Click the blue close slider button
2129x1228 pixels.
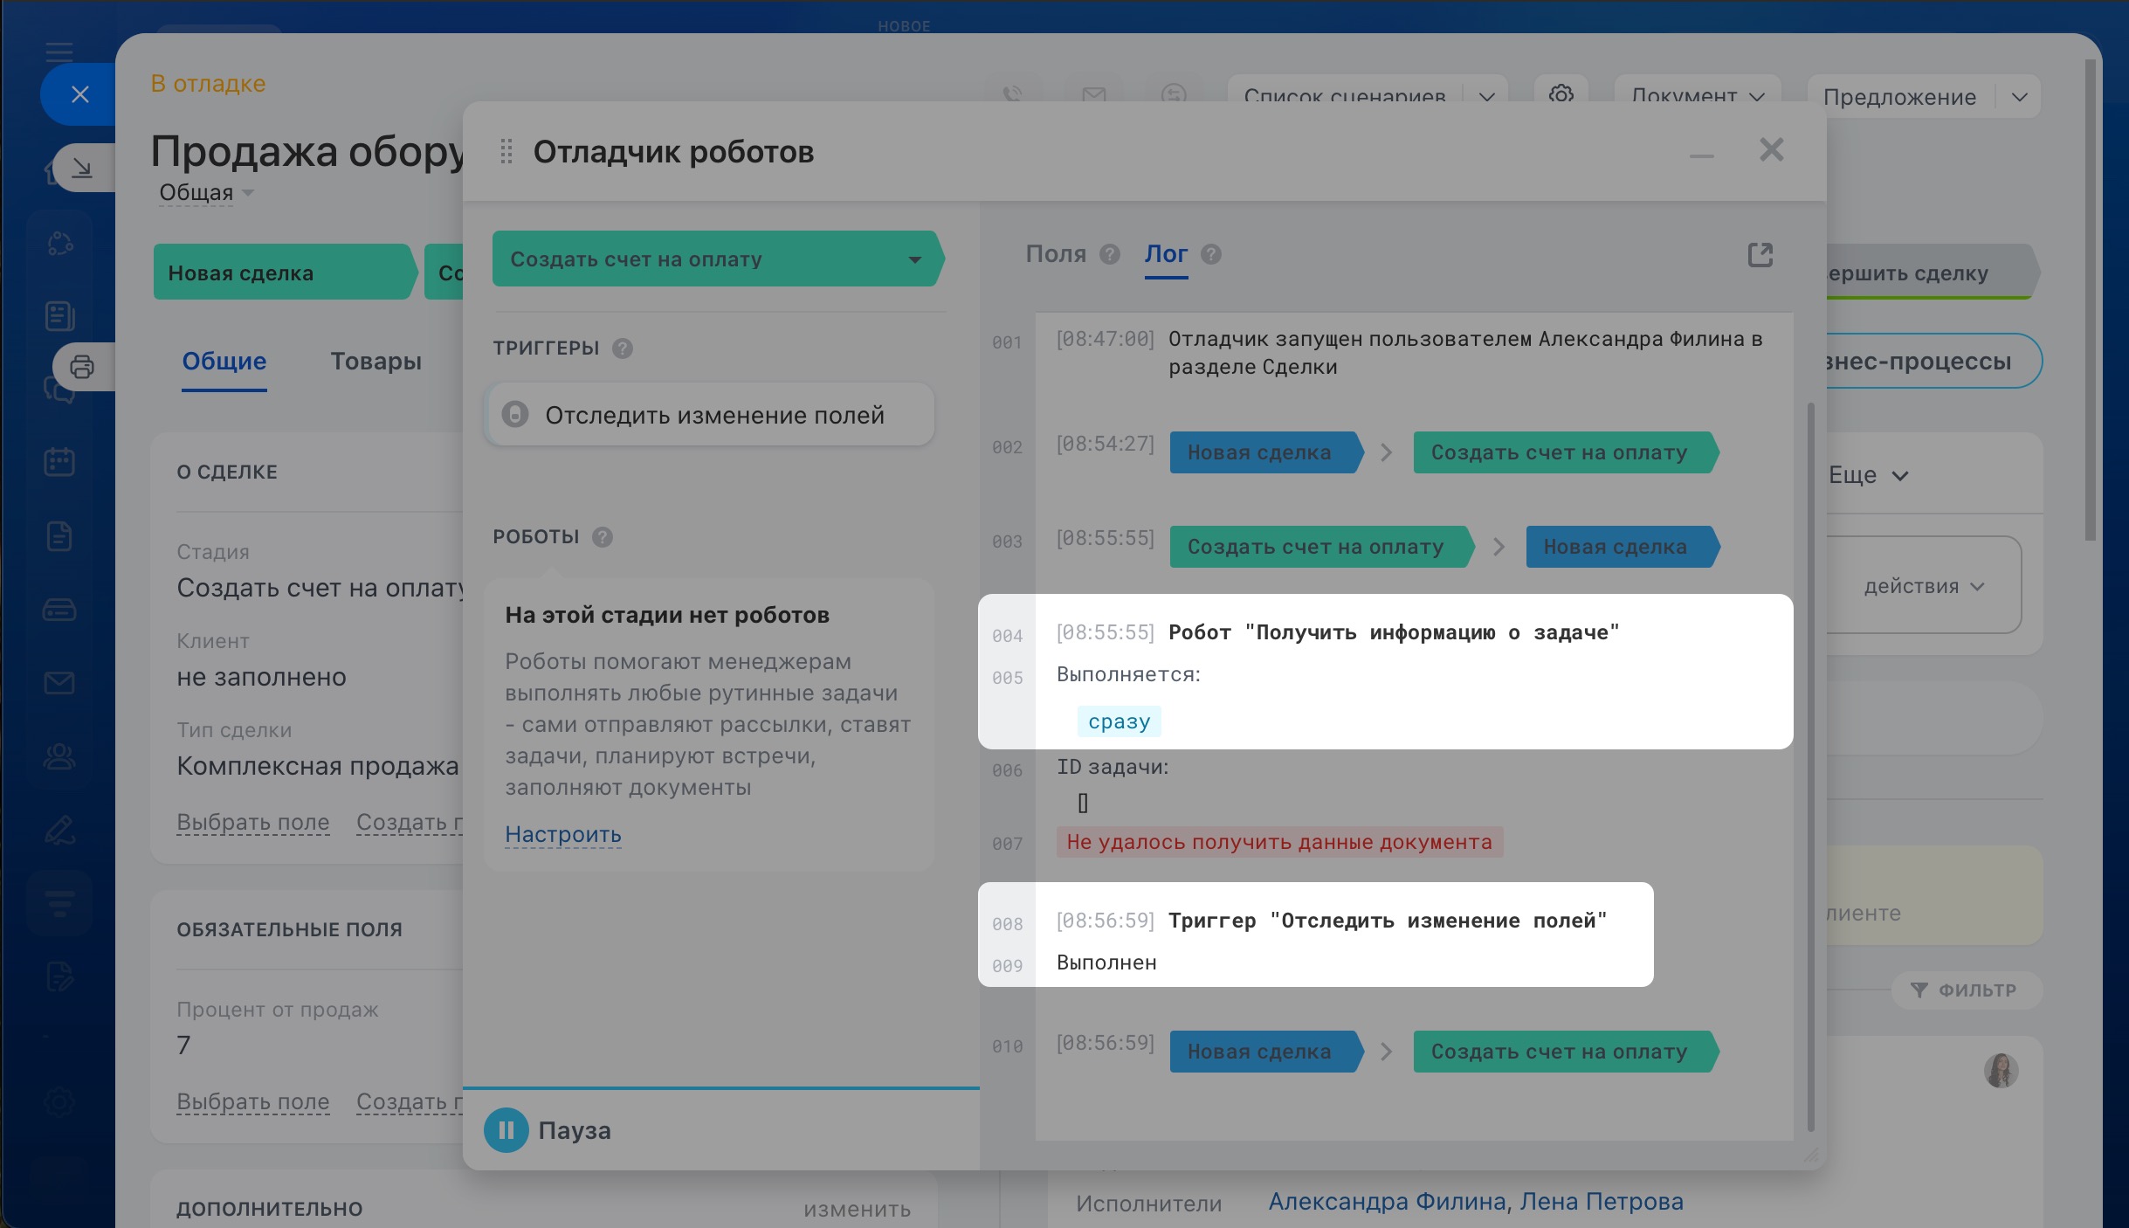click(x=79, y=94)
